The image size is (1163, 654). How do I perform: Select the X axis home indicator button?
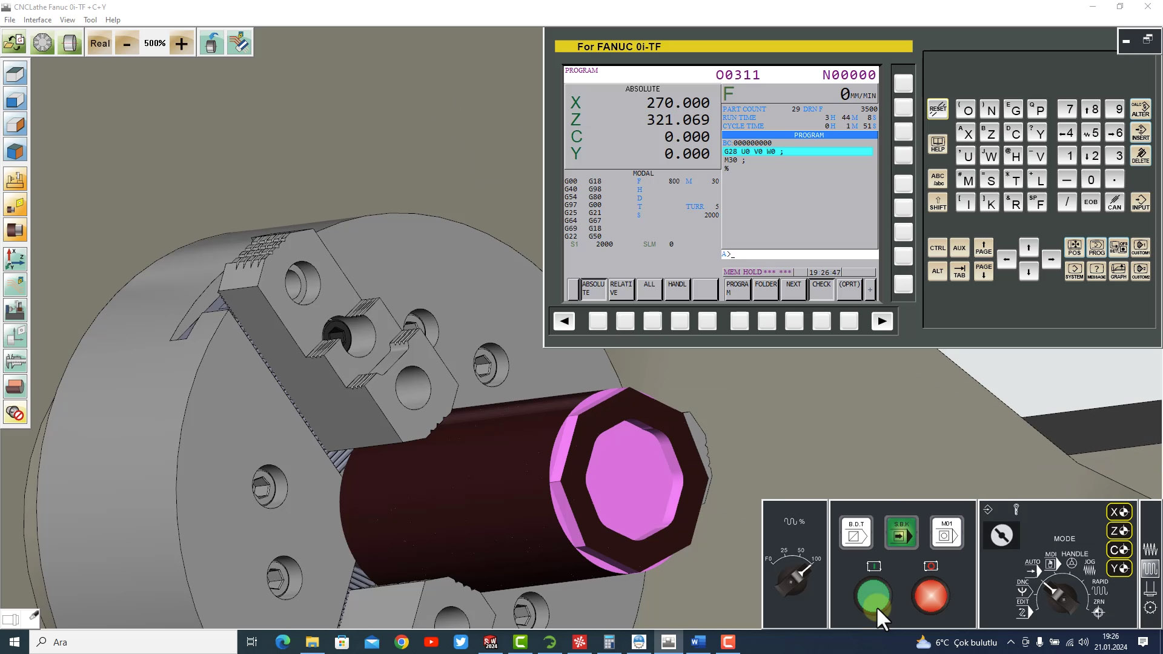(1119, 512)
